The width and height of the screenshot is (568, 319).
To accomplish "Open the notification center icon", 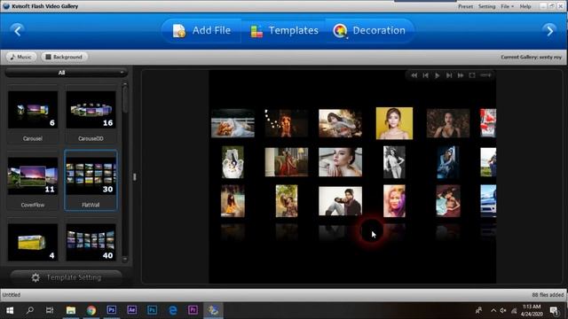I will [x=554, y=310].
